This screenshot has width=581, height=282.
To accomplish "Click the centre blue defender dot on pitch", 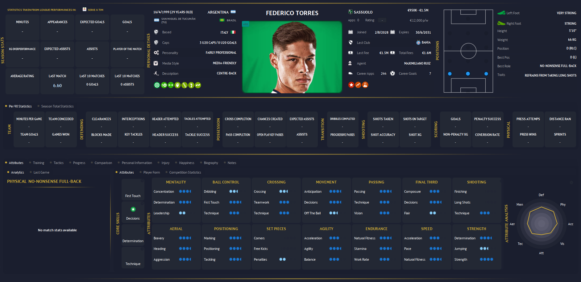I will point(468,74).
